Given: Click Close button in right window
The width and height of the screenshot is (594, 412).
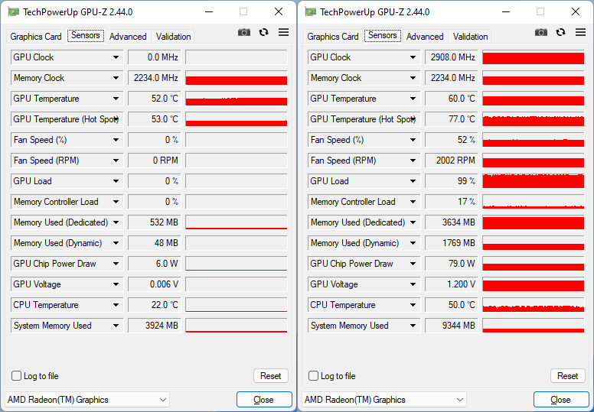Looking at the screenshot, I should coord(561,400).
